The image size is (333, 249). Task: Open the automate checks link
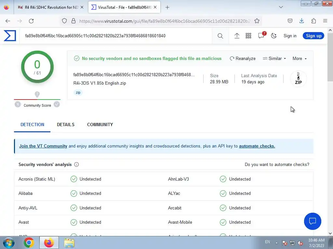click(x=257, y=146)
